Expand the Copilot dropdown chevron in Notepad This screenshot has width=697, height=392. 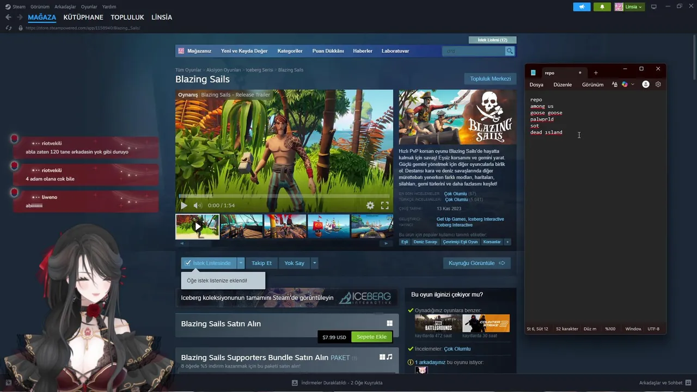click(x=632, y=84)
